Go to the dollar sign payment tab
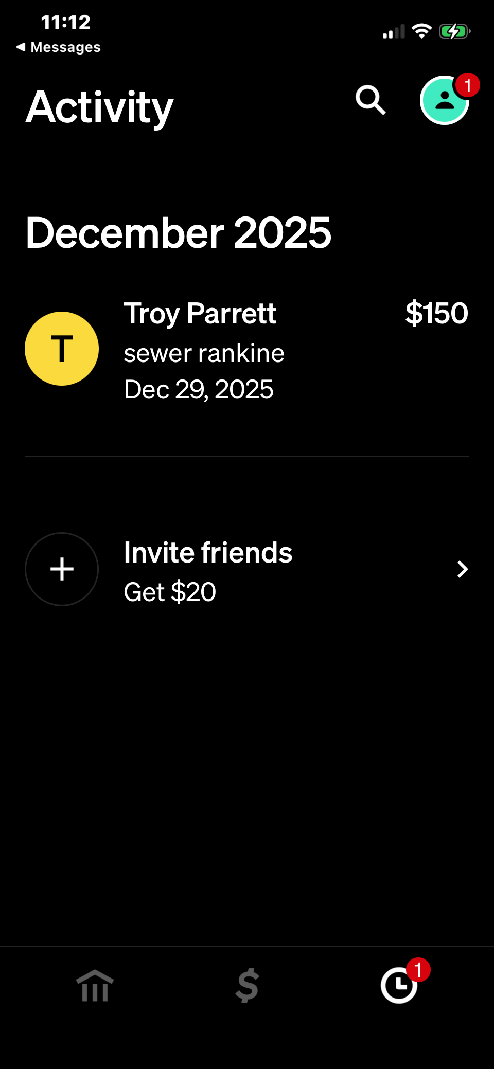The height and width of the screenshot is (1069, 494). pos(247,986)
